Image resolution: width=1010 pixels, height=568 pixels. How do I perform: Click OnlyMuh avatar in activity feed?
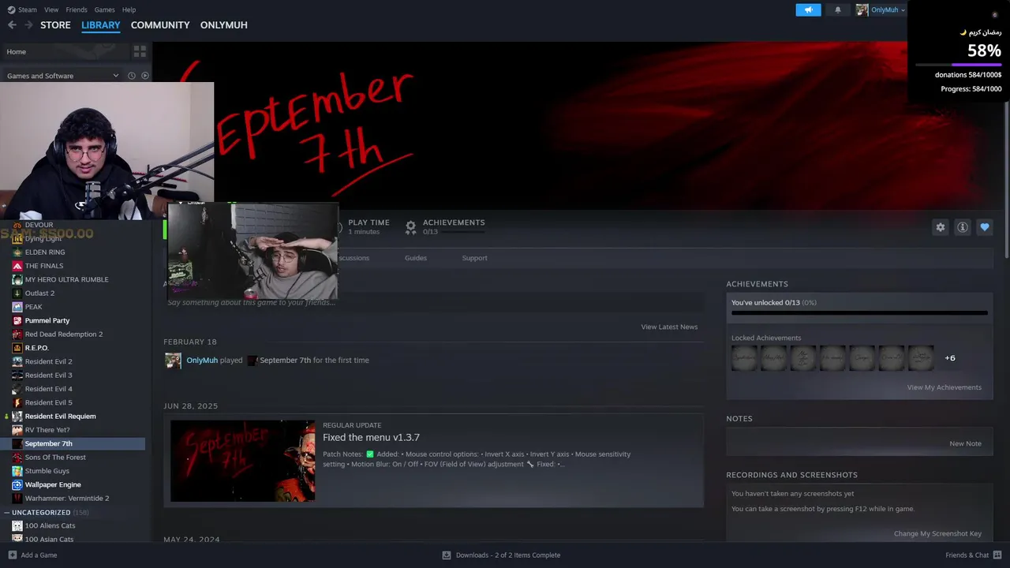(173, 361)
